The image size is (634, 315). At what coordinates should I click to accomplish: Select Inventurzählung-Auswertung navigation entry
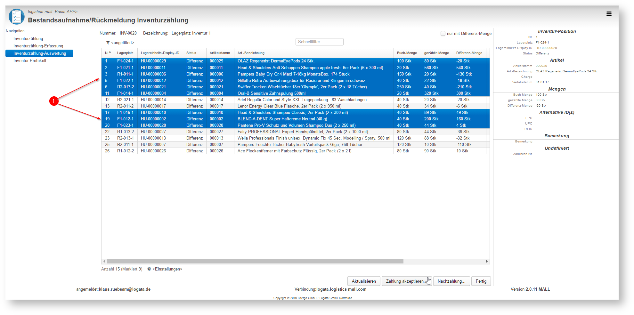coord(39,53)
